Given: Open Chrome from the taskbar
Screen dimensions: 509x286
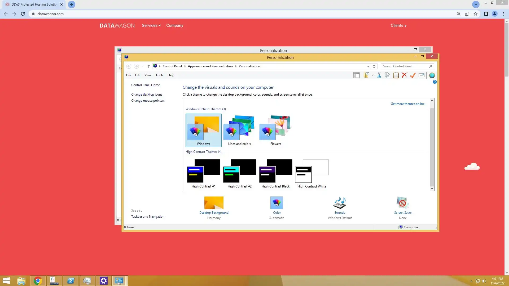Looking at the screenshot, I should (x=38, y=281).
